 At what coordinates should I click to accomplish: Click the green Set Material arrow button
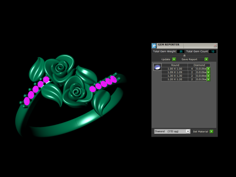click(211, 131)
